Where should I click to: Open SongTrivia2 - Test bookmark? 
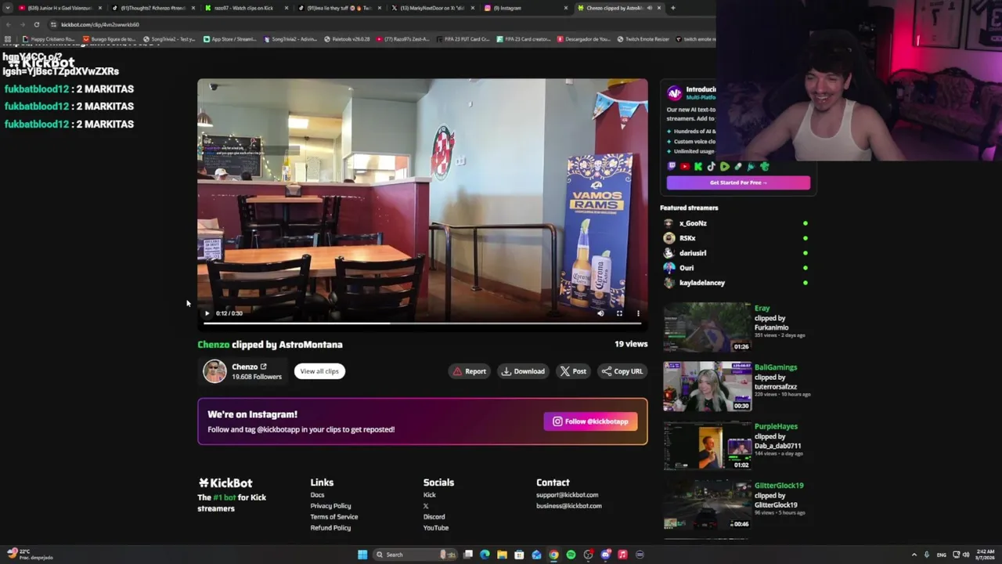pos(169,39)
